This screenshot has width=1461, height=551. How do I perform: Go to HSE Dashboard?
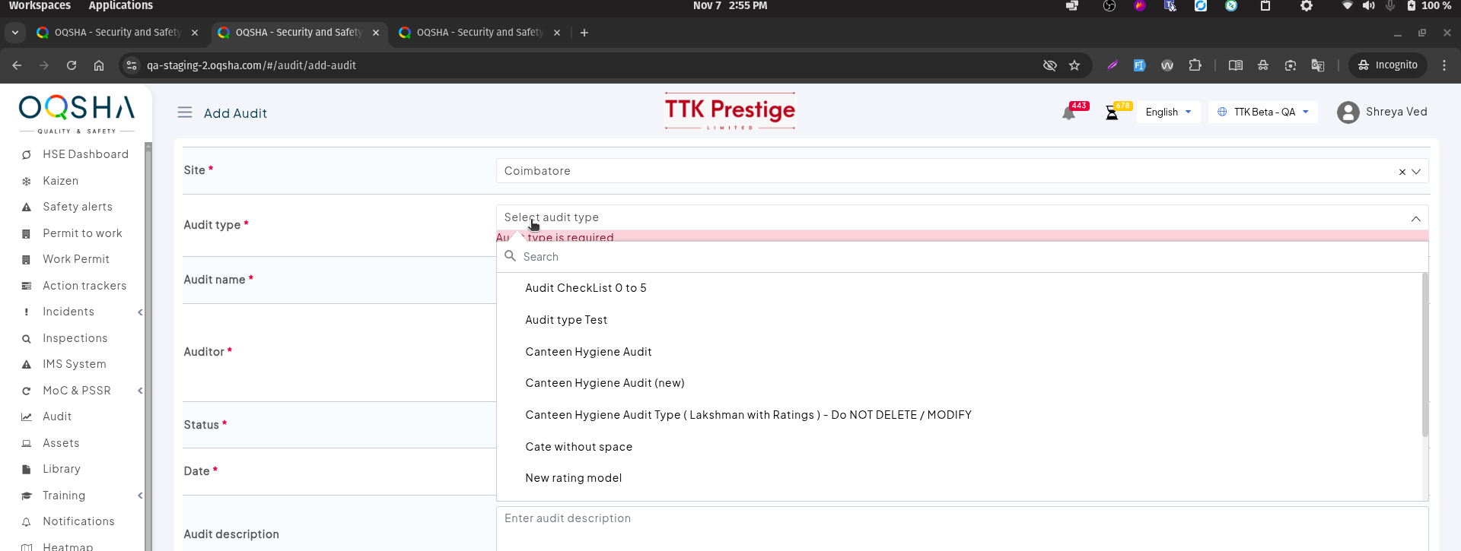pyautogui.click(x=85, y=154)
